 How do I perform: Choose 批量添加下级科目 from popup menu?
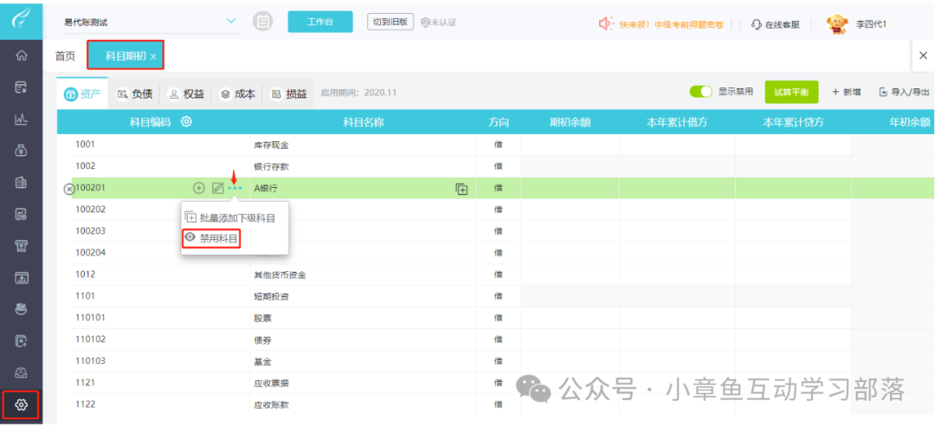coord(231,218)
